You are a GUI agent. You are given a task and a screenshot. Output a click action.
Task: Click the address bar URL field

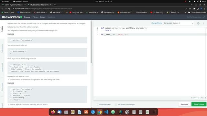[98, 9]
